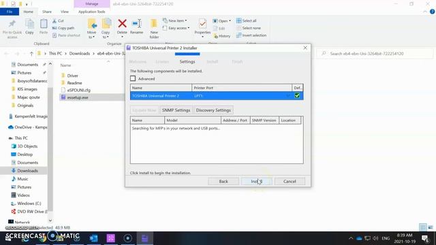Select OneDrive in navigation pane

tap(31, 127)
